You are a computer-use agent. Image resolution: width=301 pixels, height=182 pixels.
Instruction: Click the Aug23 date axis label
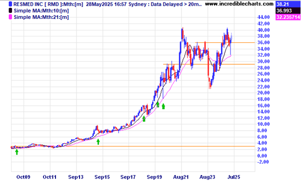tap(207, 177)
